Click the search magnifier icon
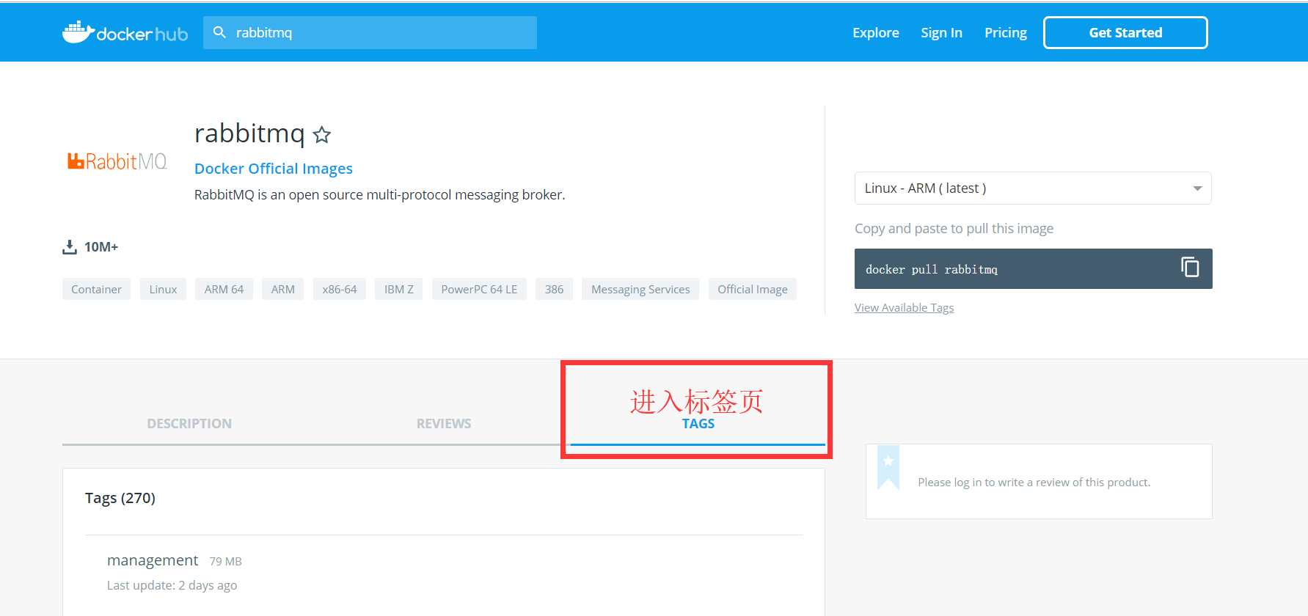The height and width of the screenshot is (616, 1308). coord(219,32)
